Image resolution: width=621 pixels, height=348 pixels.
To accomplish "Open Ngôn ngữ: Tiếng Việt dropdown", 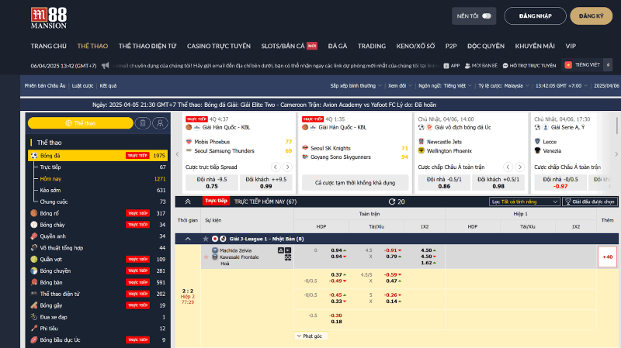I will [445, 86].
